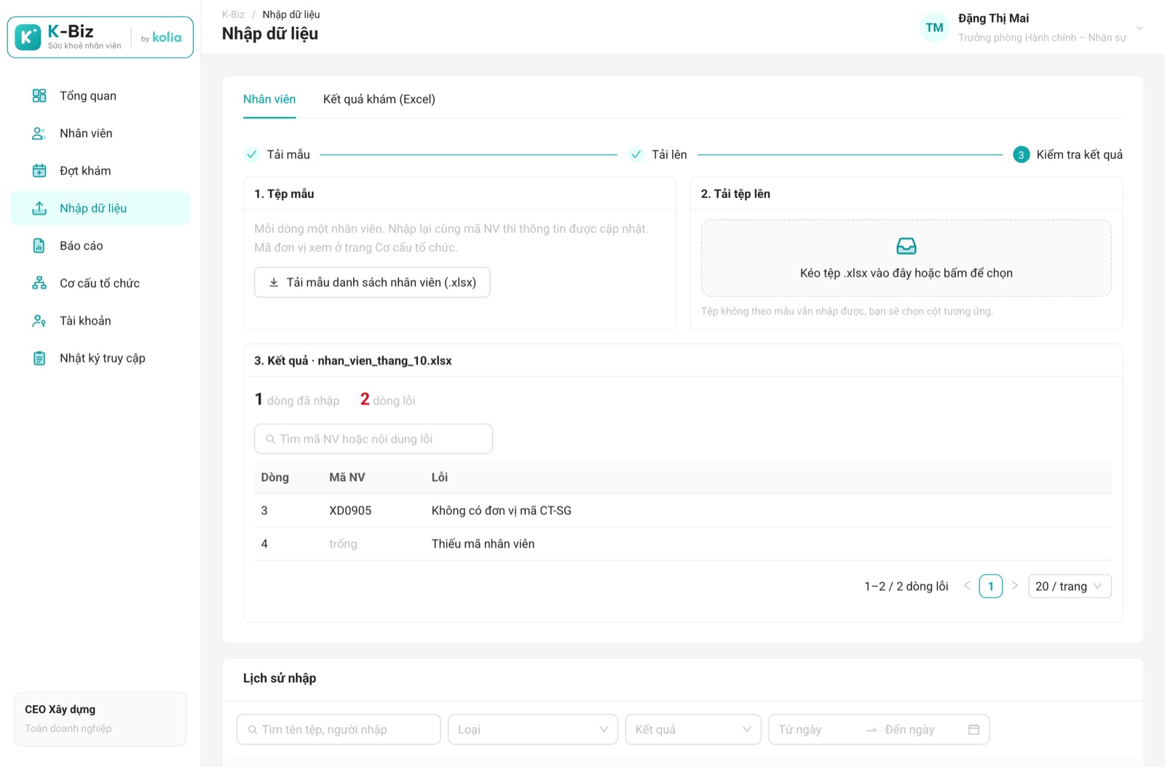
Task: Click error text Thiếu mã nhân viên
Action: (x=483, y=544)
